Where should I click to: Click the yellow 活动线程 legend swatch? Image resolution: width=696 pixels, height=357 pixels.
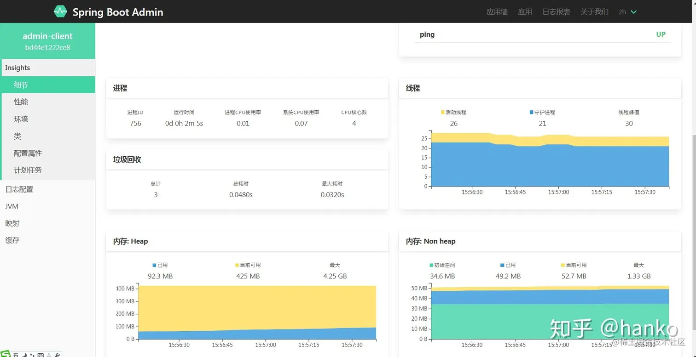[x=443, y=112]
